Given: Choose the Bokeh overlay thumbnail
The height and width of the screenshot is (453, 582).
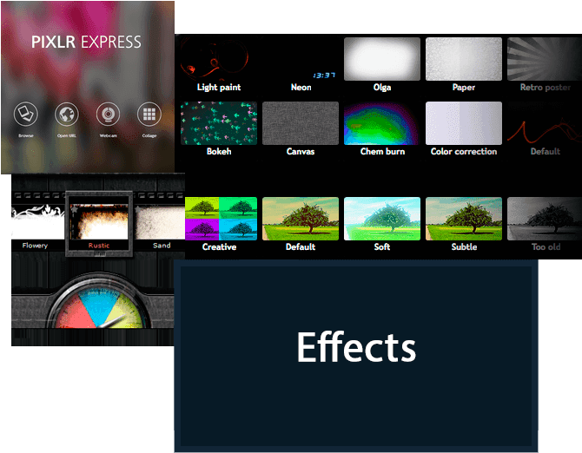Looking at the screenshot, I should 219,123.
